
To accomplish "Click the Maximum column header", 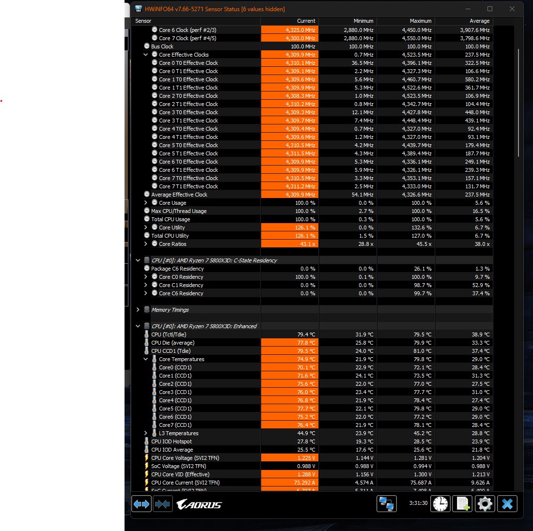I will 406,21.
